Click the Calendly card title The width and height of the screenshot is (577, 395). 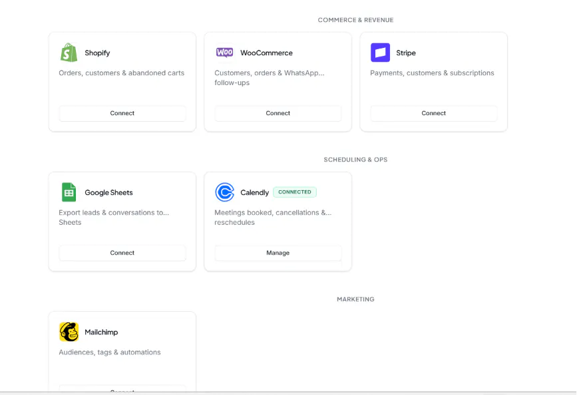[255, 193]
